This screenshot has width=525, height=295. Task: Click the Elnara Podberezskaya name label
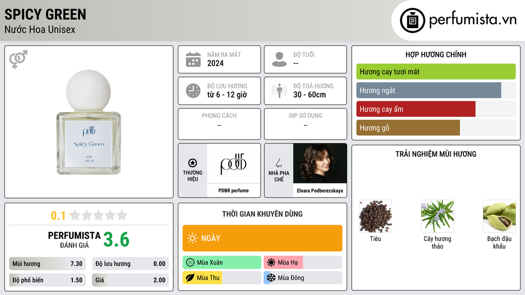tap(320, 191)
